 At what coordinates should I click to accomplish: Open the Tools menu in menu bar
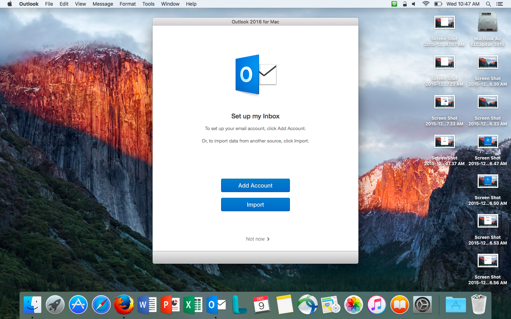[x=148, y=4]
